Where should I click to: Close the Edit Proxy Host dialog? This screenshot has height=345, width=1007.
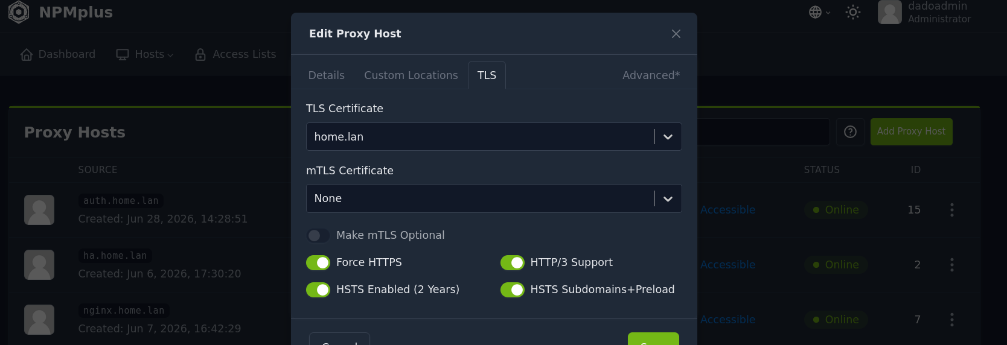point(676,34)
